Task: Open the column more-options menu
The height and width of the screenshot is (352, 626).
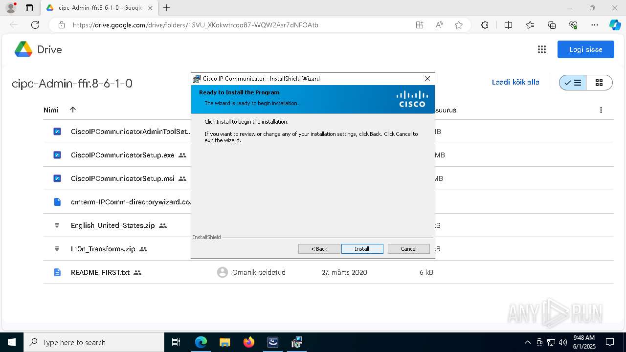Action: [601, 110]
